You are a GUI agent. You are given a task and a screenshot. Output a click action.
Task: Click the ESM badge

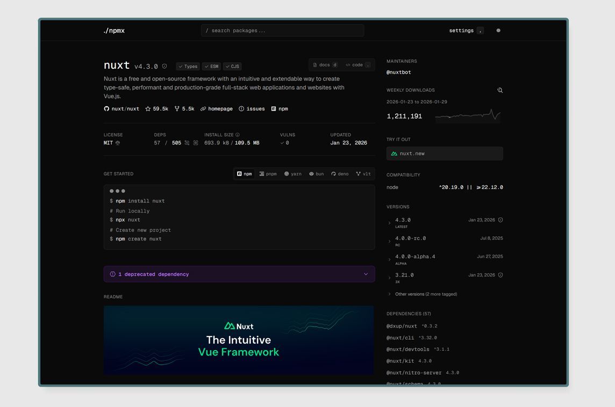click(211, 66)
